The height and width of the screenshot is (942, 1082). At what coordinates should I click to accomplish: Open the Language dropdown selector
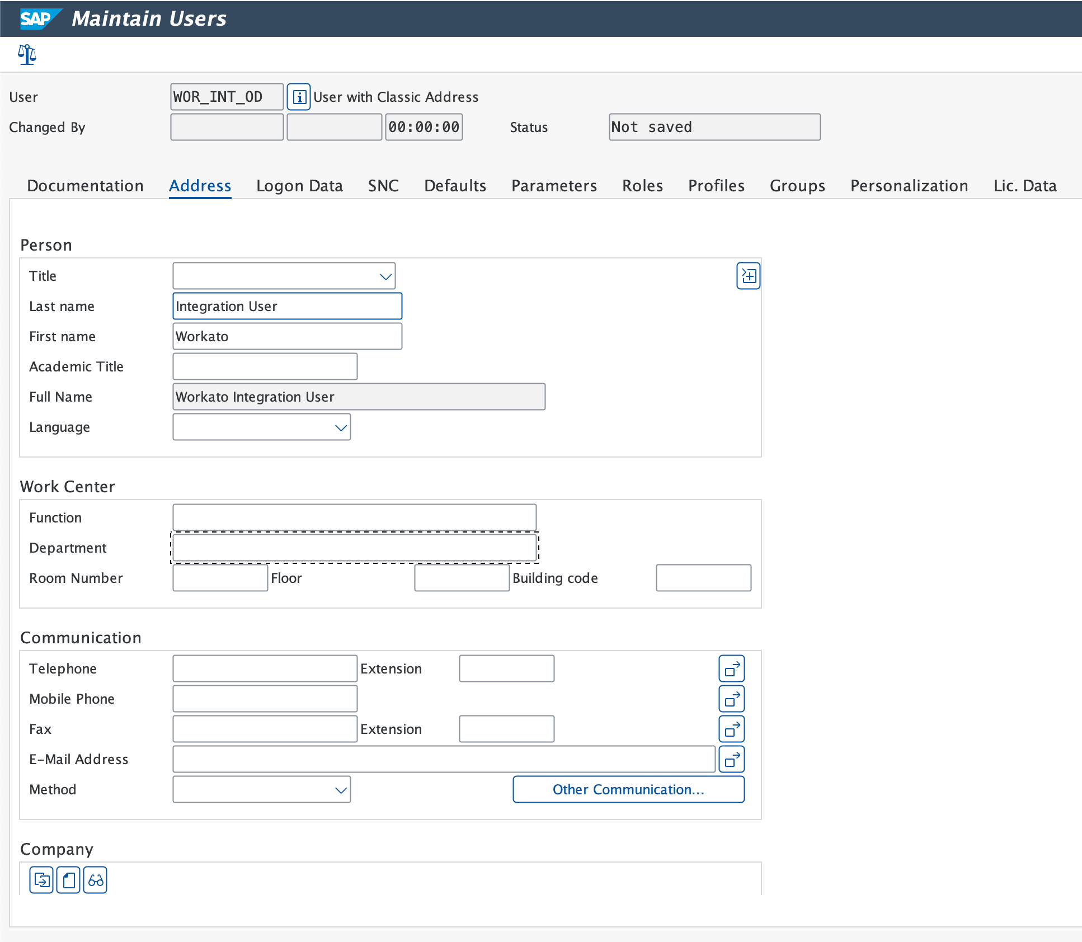tap(340, 427)
